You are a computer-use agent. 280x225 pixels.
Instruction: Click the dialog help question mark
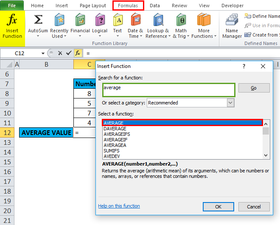point(244,66)
